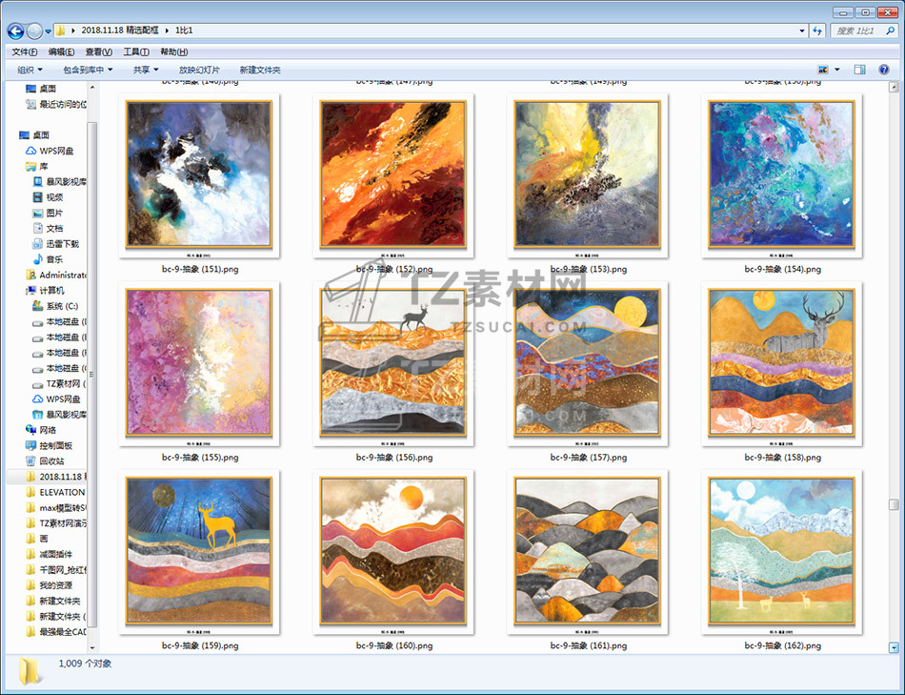Select thumbnail bc-9-抽象 (160).png

(393, 552)
